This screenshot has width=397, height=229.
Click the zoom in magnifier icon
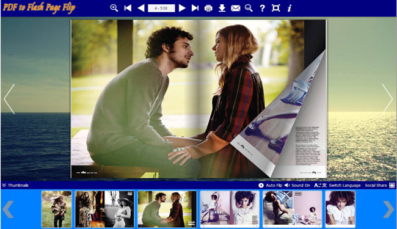(x=114, y=8)
